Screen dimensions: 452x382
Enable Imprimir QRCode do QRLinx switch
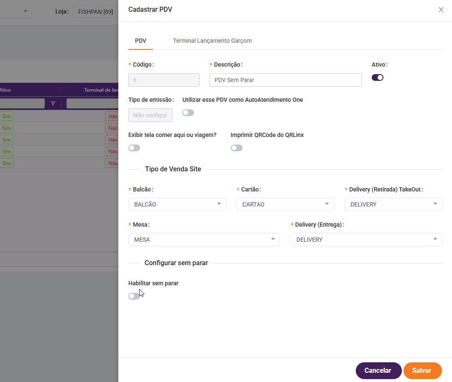coord(237,148)
